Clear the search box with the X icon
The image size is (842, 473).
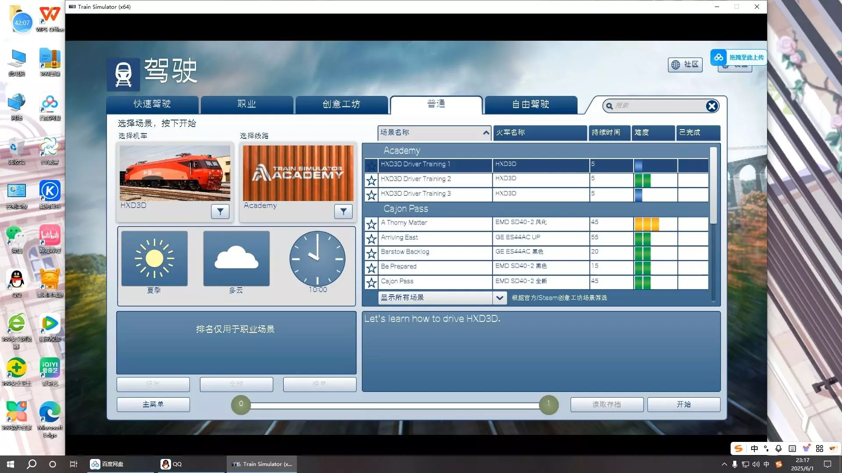(711, 106)
